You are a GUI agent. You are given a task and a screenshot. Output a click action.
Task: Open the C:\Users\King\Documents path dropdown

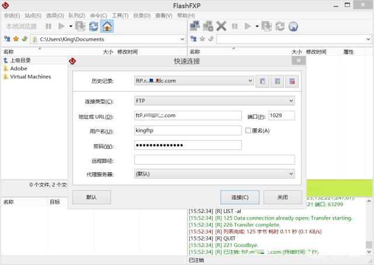182,39
